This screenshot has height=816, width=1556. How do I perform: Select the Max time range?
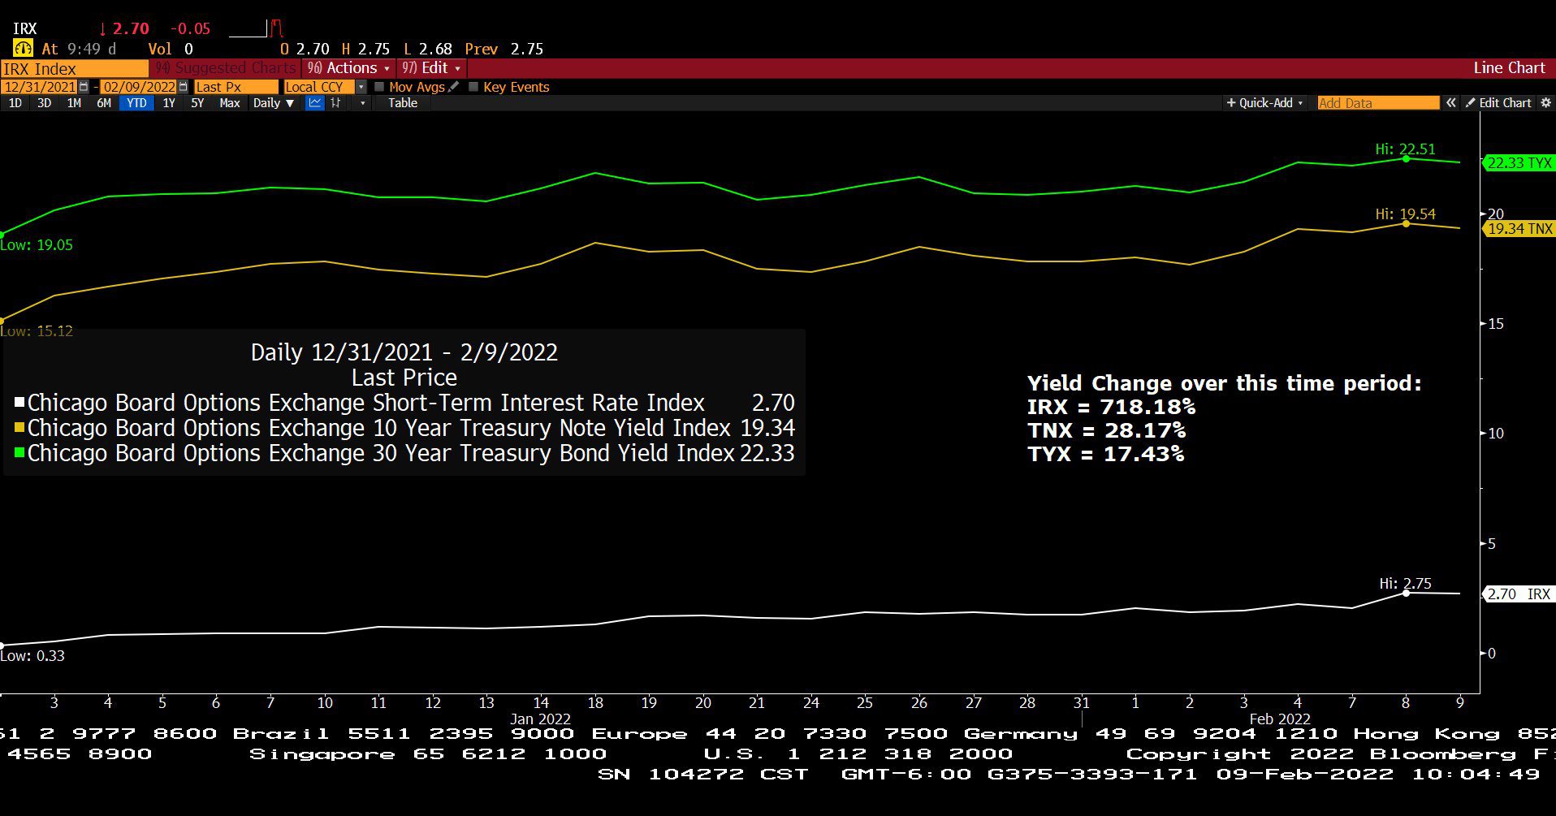coord(230,103)
